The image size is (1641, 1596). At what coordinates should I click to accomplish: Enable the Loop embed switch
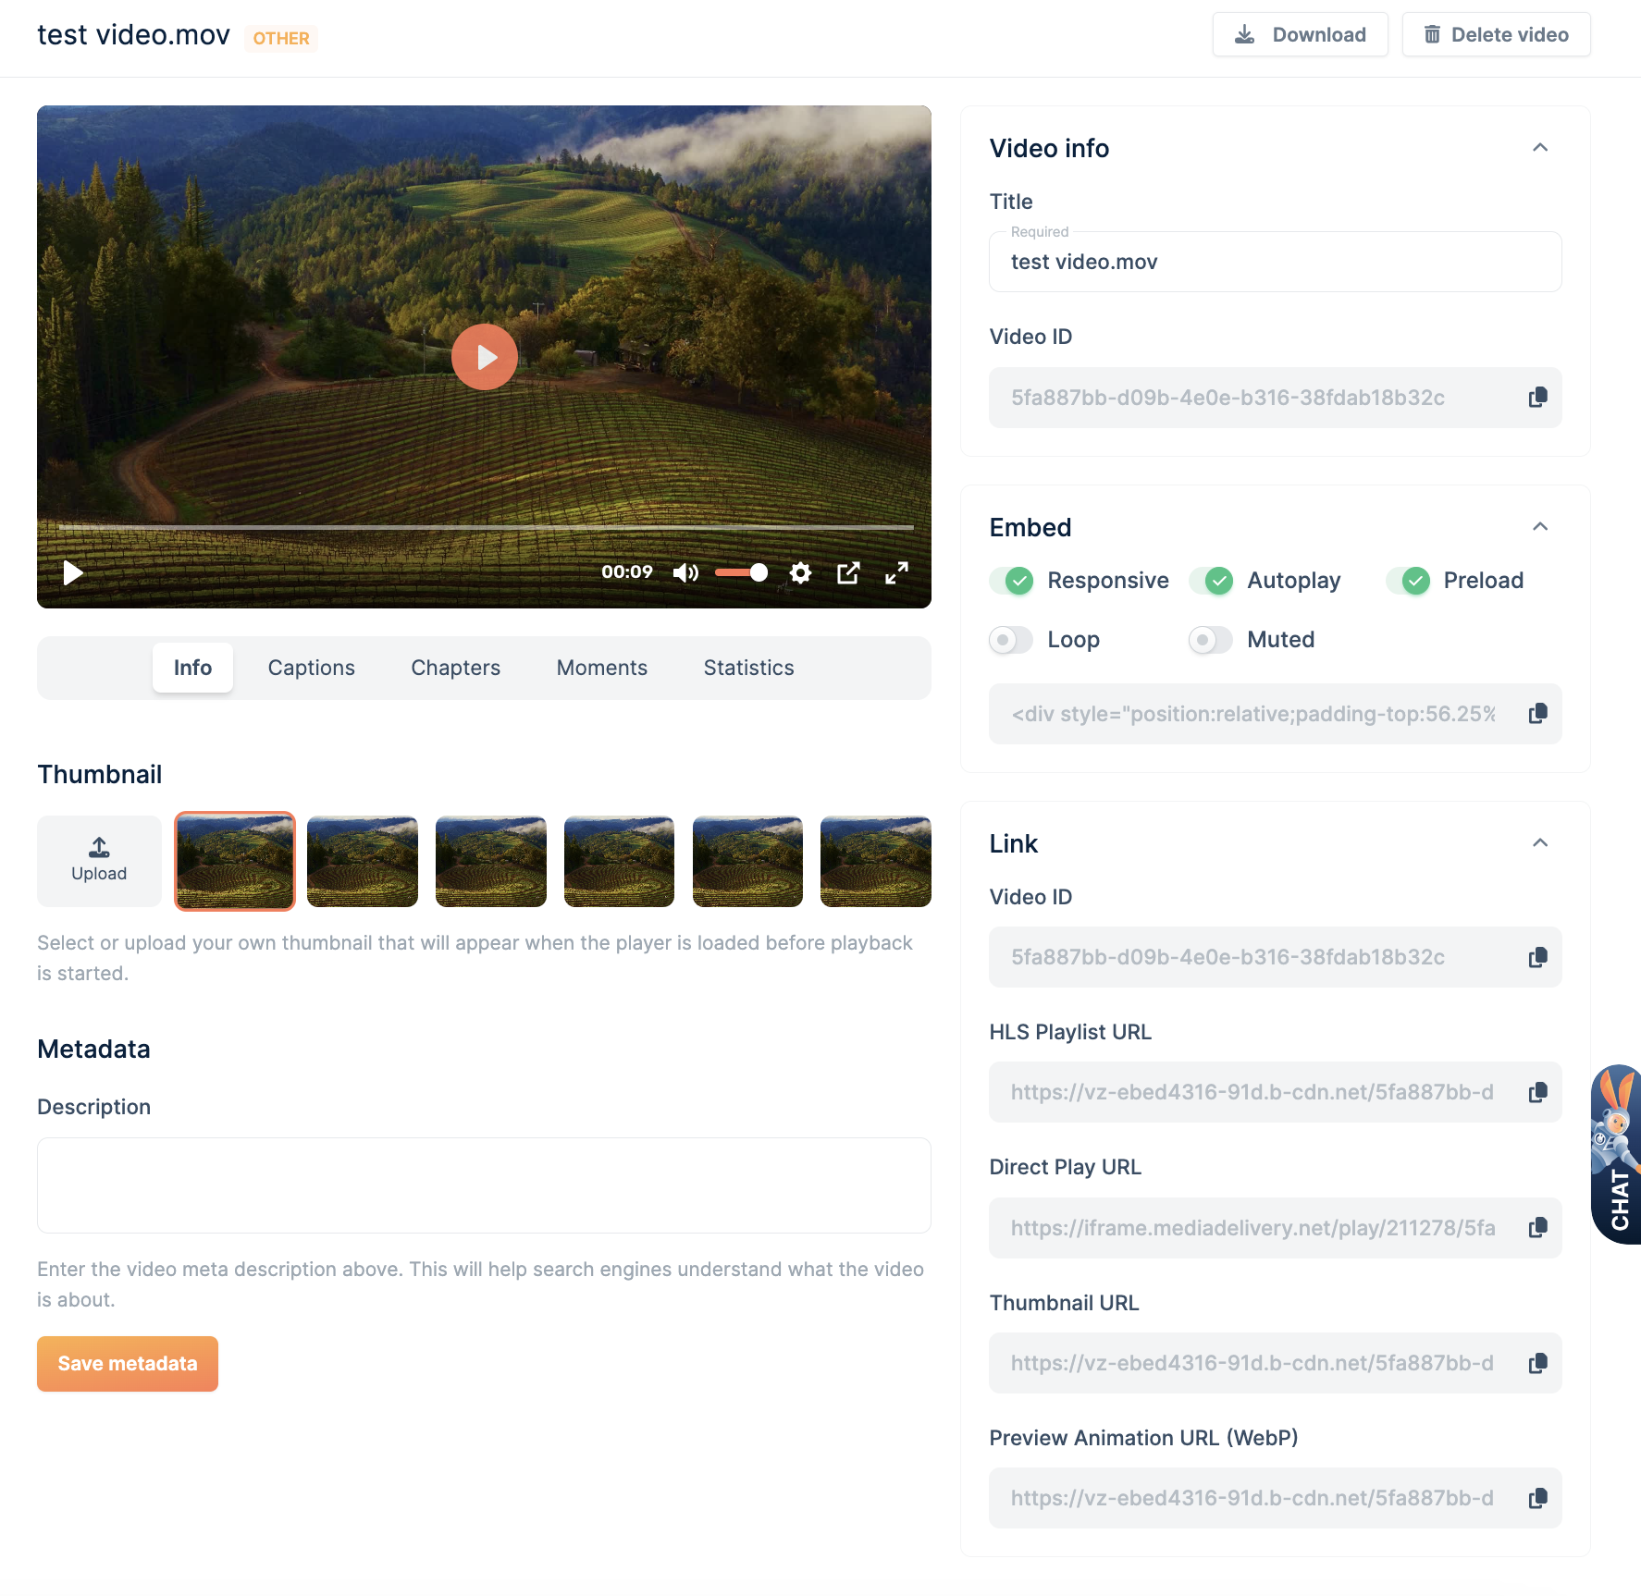[1011, 640]
